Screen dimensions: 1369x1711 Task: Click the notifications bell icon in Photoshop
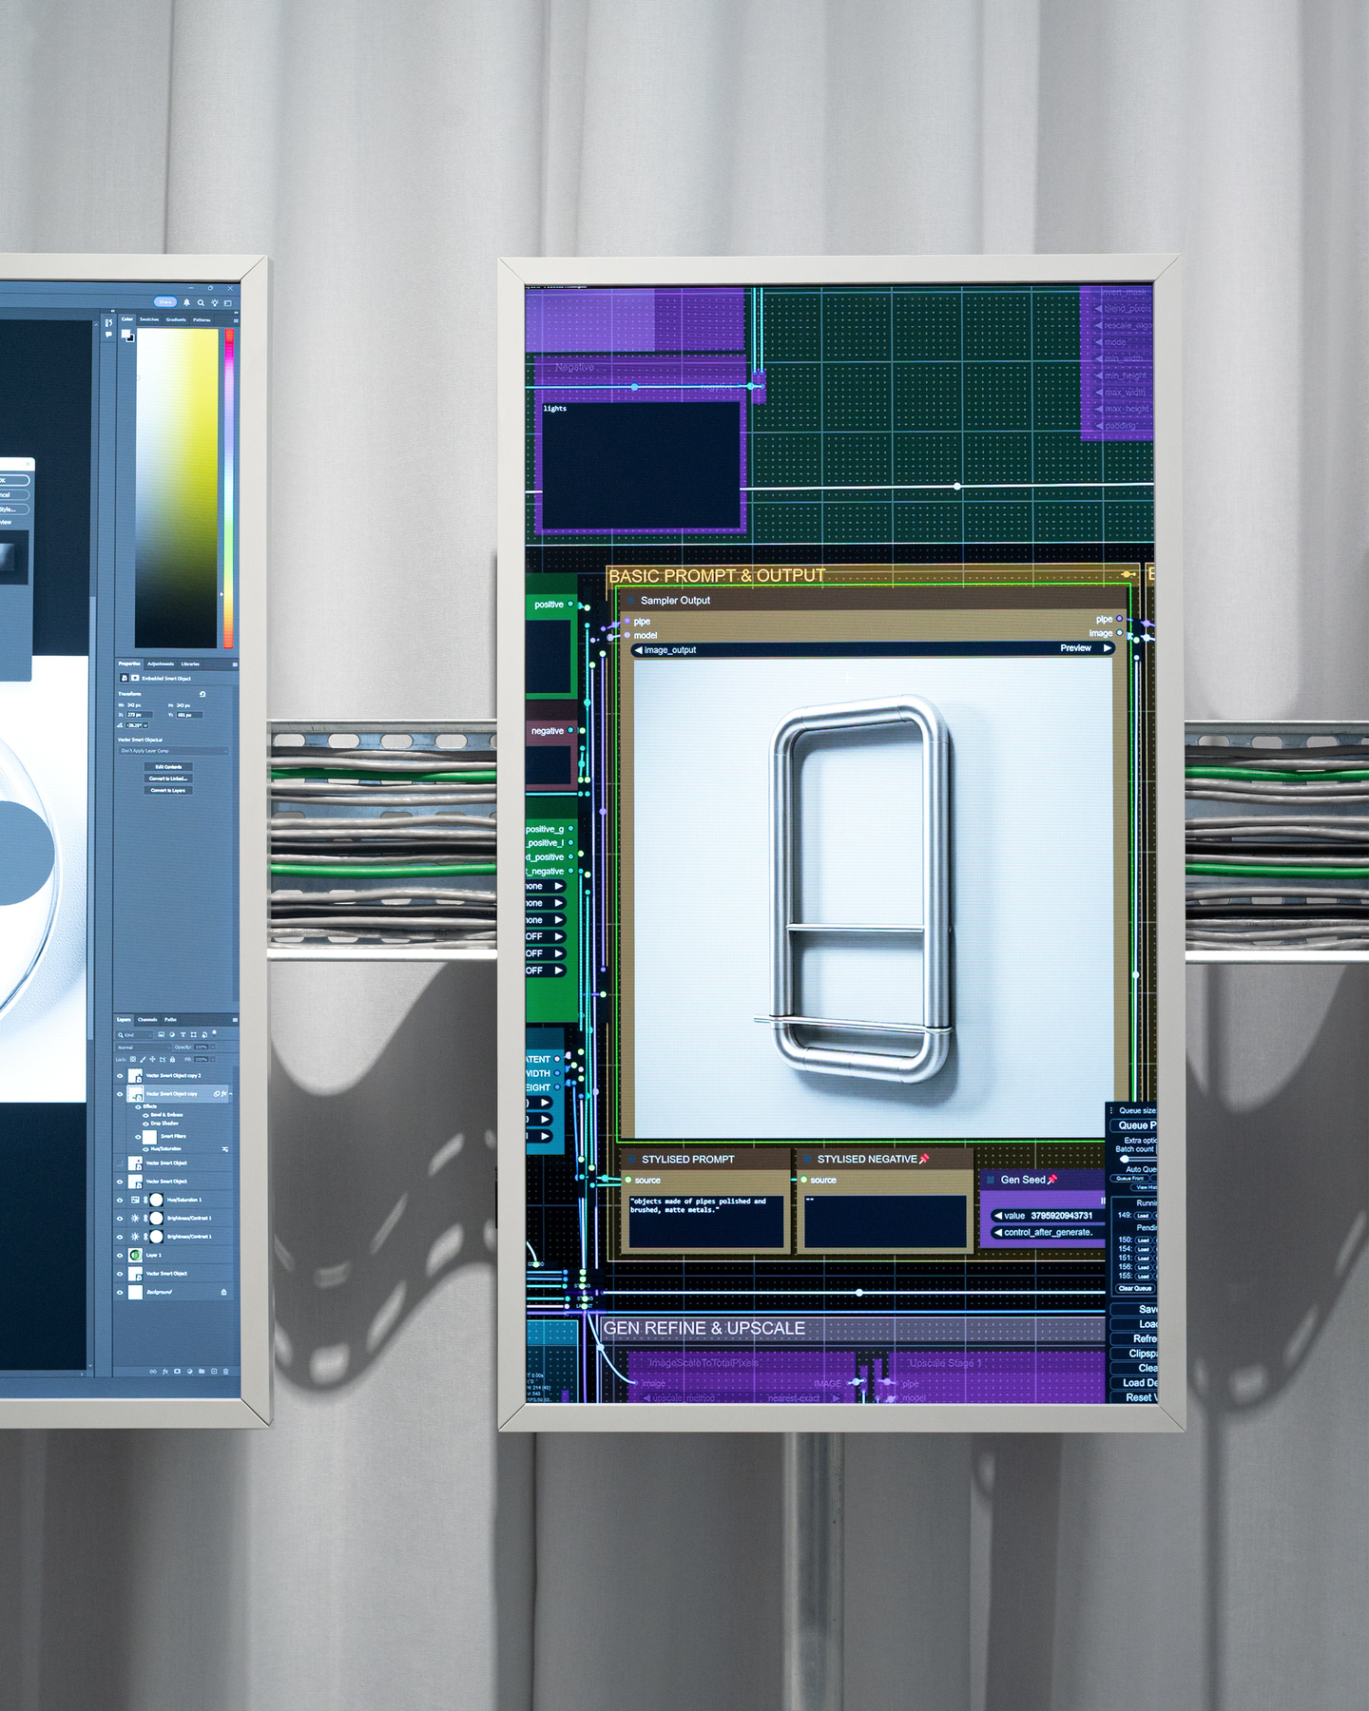tap(186, 302)
